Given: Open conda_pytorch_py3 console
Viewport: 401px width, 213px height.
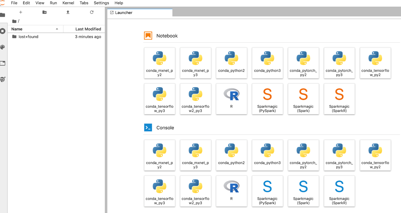Looking at the screenshot, I should (x=339, y=155).
